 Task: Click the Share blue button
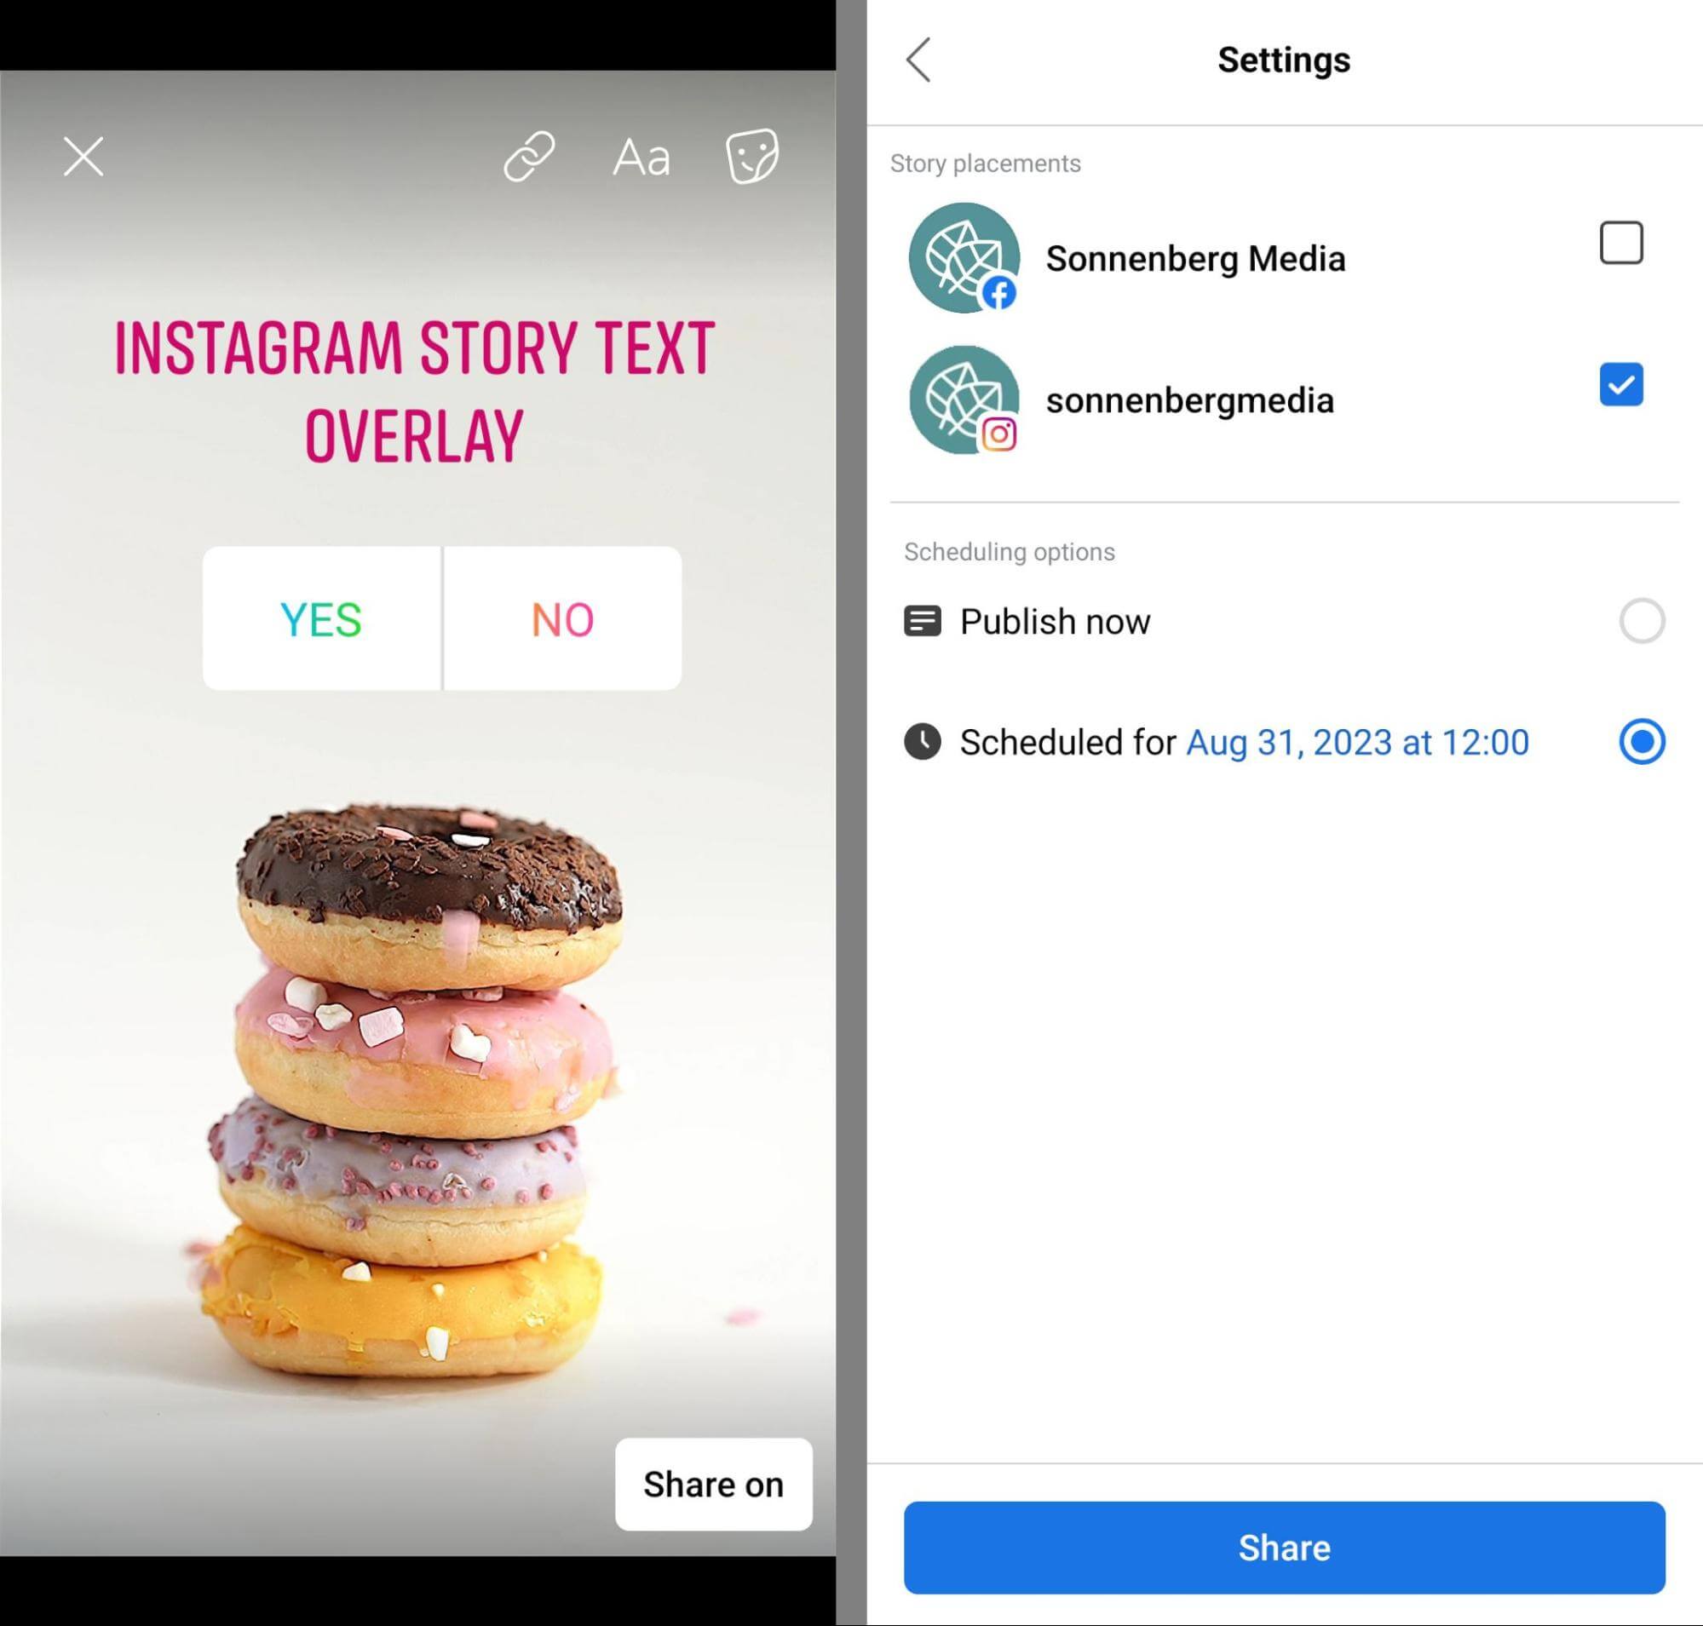[x=1283, y=1547]
